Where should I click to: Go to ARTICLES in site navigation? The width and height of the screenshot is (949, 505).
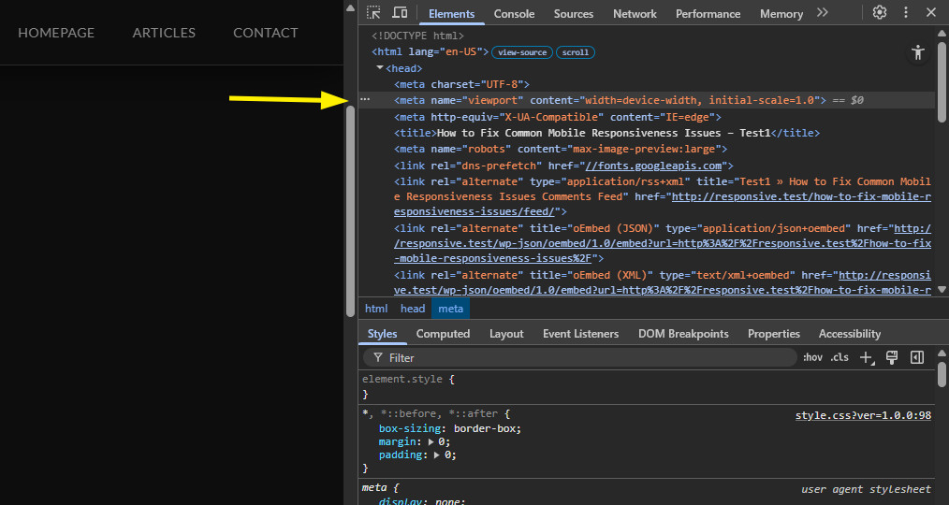164,33
